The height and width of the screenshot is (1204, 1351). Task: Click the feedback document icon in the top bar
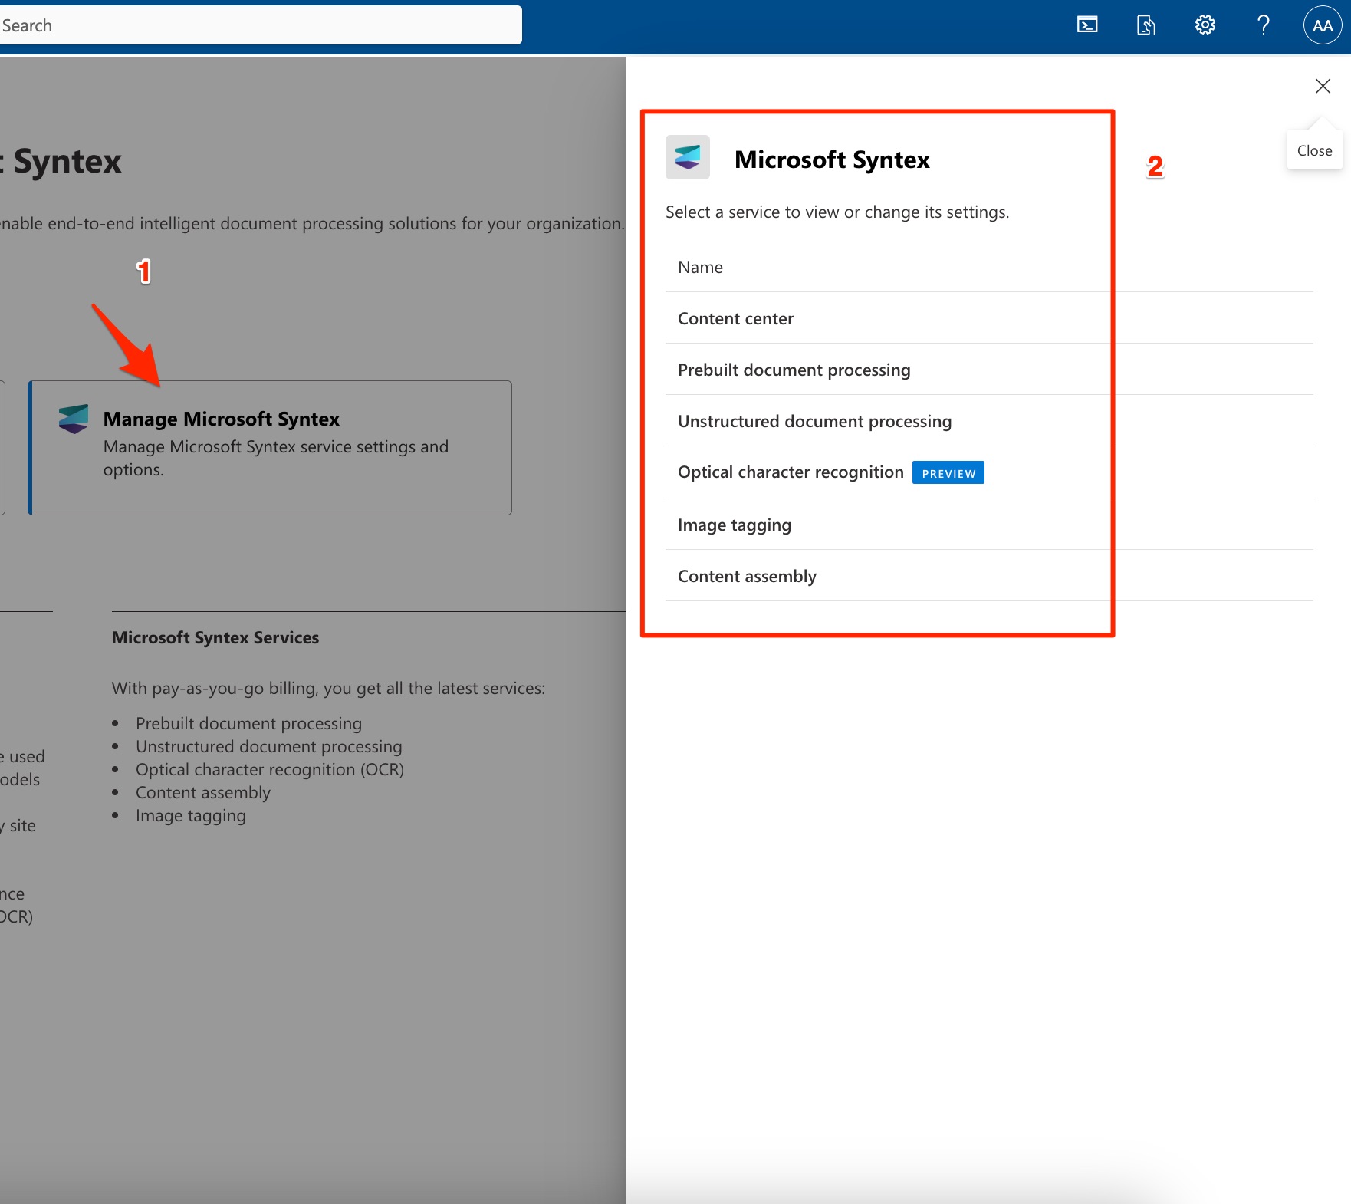coord(1146,25)
